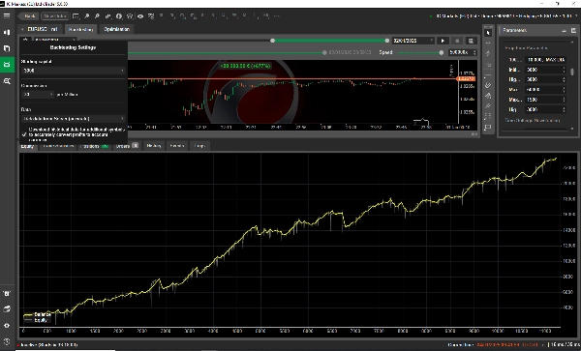This screenshot has width=581, height=351.
Task: Select the horizontal line drawing tool
Action: tap(488, 74)
